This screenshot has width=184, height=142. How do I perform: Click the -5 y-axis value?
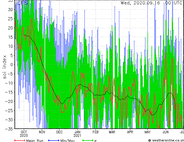point(10,74)
